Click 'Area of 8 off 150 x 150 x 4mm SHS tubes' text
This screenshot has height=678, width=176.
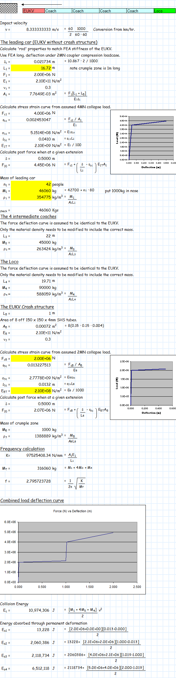point(38,320)
